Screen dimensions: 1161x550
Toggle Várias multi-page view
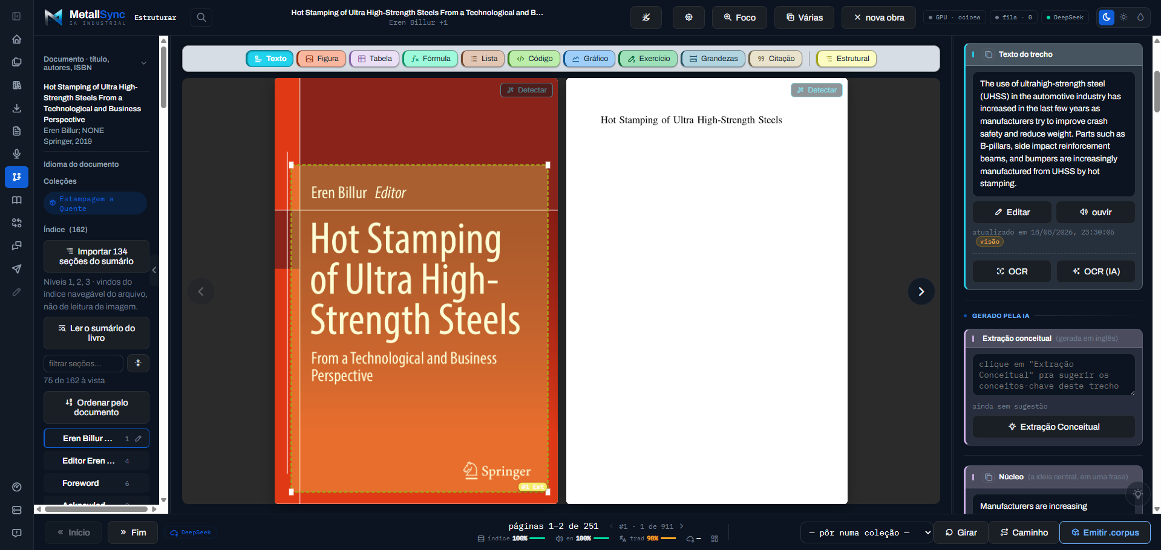804,18
